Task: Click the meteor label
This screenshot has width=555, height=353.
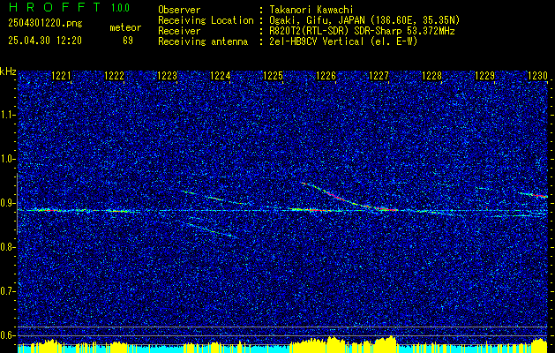Action: coord(125,27)
